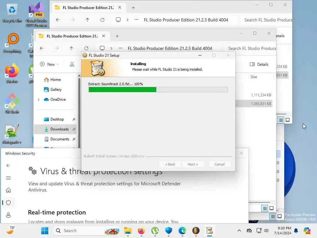Open New dropdown in Explorer toolbar
Viewport: 317px width, 238px height.
49,64
